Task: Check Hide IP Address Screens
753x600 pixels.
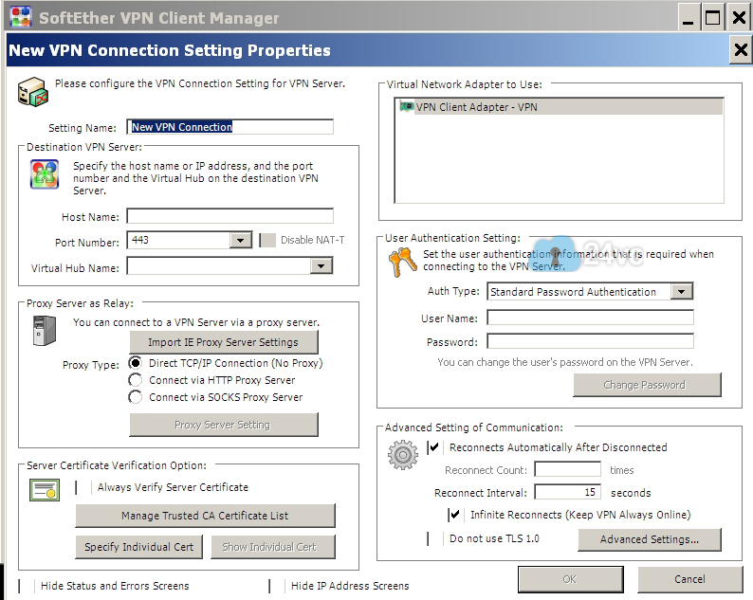Action: tap(277, 586)
